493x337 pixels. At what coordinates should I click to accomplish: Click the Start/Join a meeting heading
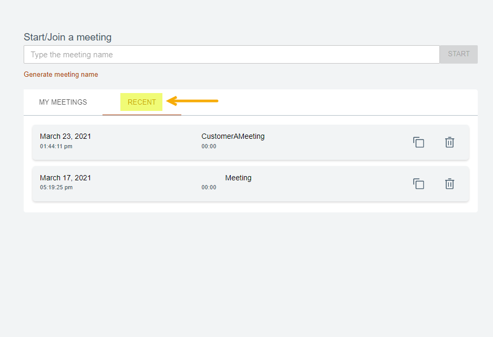pyautogui.click(x=68, y=37)
